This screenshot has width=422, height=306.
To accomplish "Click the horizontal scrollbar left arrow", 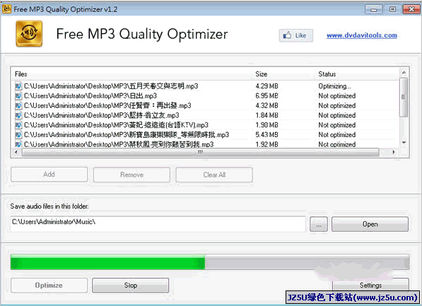I will [16, 152].
